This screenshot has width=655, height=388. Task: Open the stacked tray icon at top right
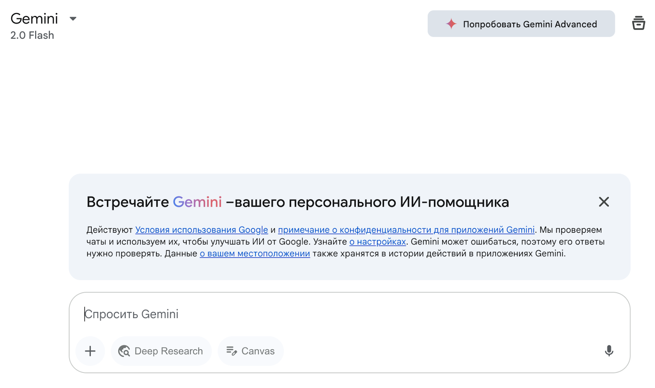point(638,23)
